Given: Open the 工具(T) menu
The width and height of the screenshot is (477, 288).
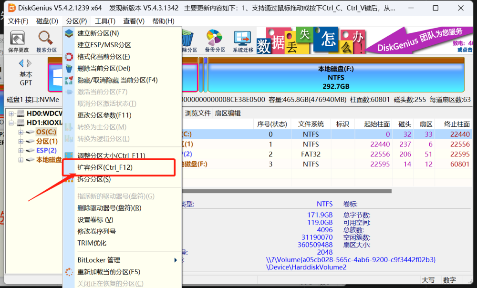Looking at the screenshot, I should point(105,21).
